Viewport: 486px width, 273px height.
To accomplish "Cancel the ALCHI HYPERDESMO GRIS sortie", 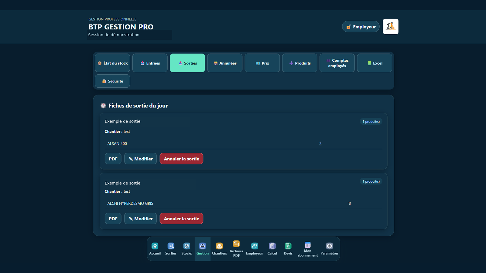I will point(181,218).
